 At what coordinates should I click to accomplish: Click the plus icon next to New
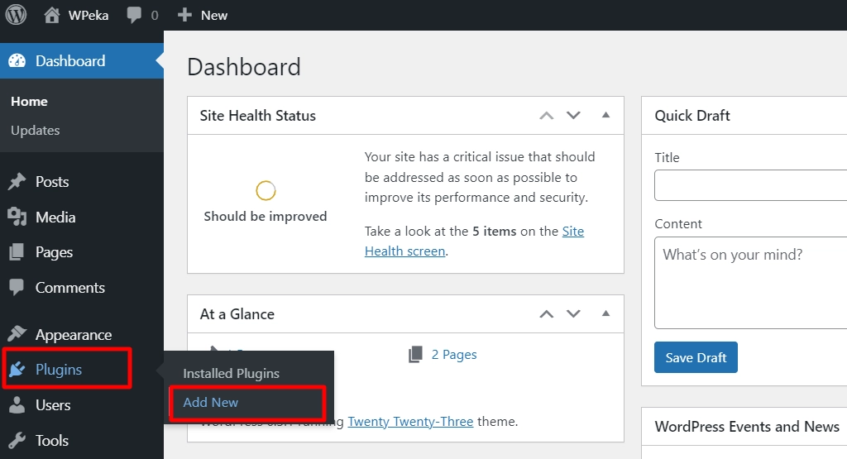click(x=184, y=15)
